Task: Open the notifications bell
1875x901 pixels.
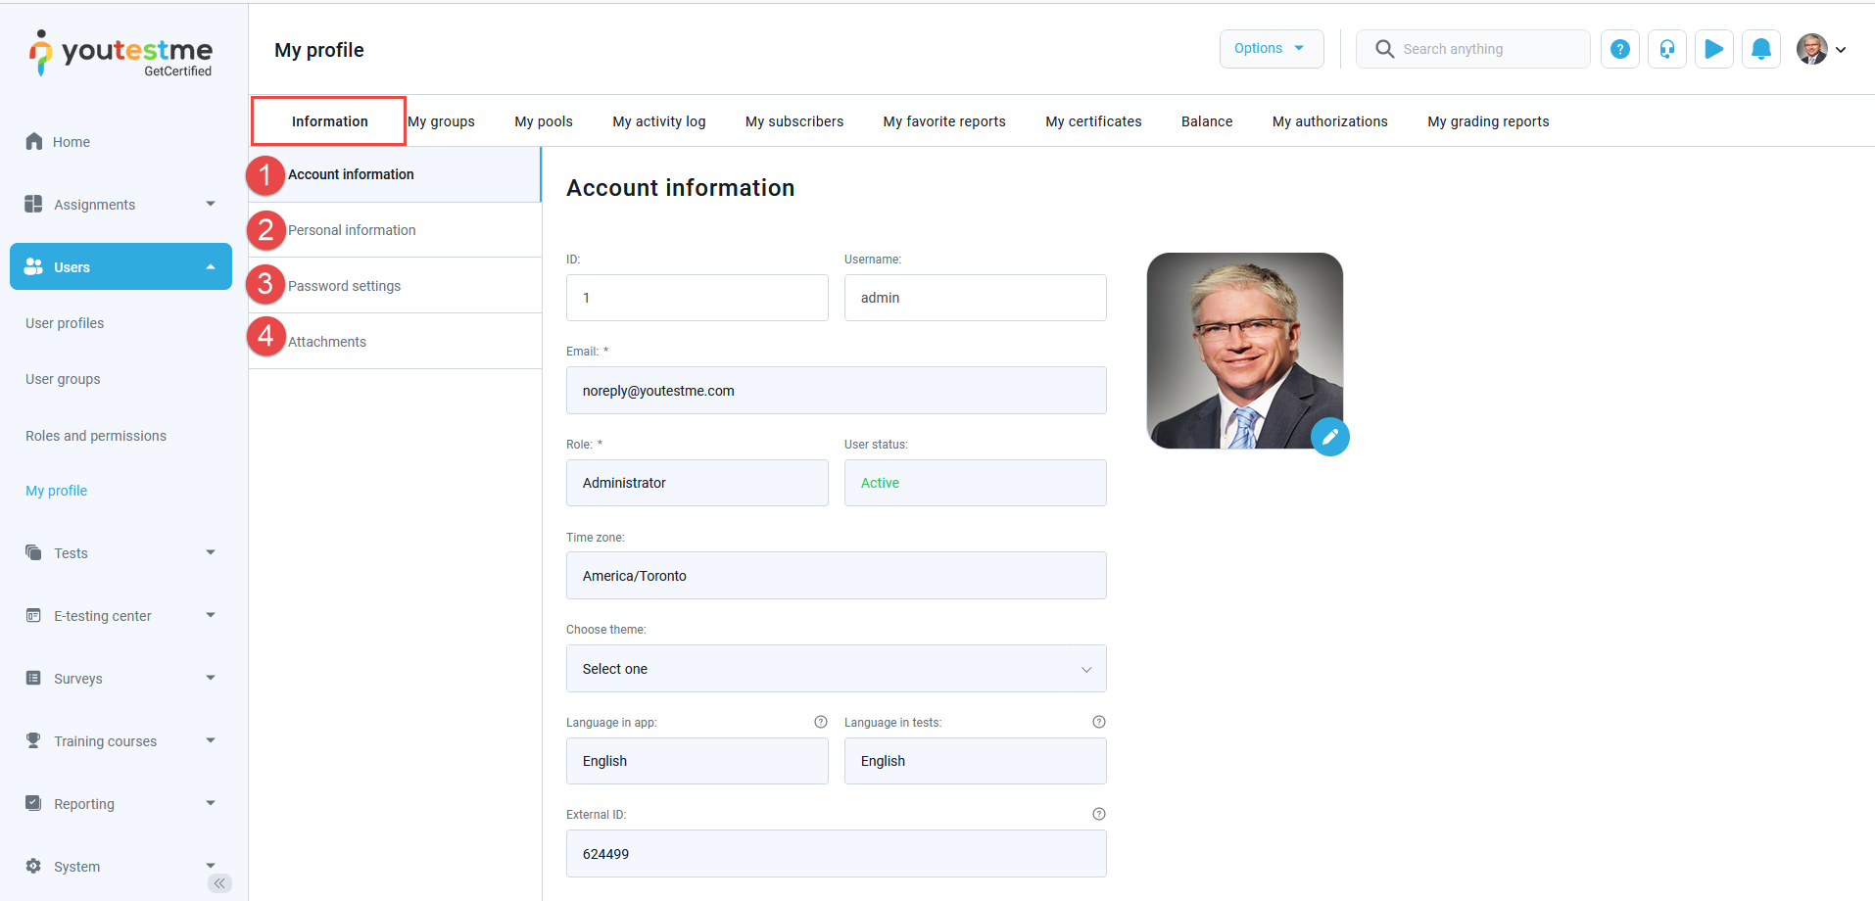Action: tap(1761, 49)
